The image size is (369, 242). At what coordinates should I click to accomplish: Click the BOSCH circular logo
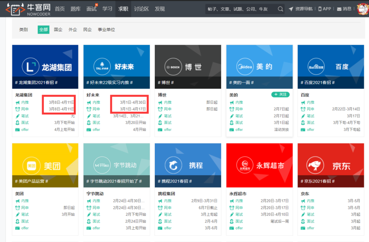point(173,67)
